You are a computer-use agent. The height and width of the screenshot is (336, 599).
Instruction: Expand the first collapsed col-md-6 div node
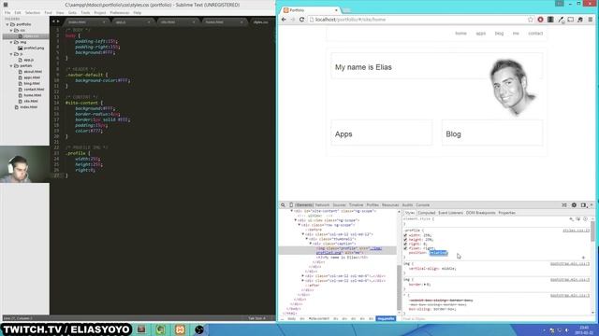303,276
